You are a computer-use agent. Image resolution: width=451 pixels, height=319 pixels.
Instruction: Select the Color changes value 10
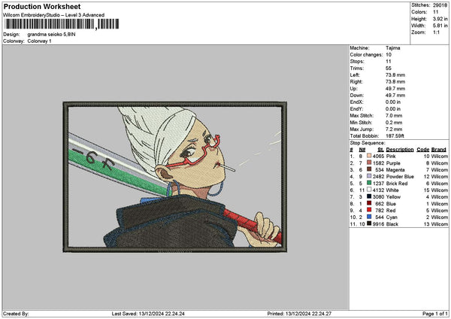point(389,55)
